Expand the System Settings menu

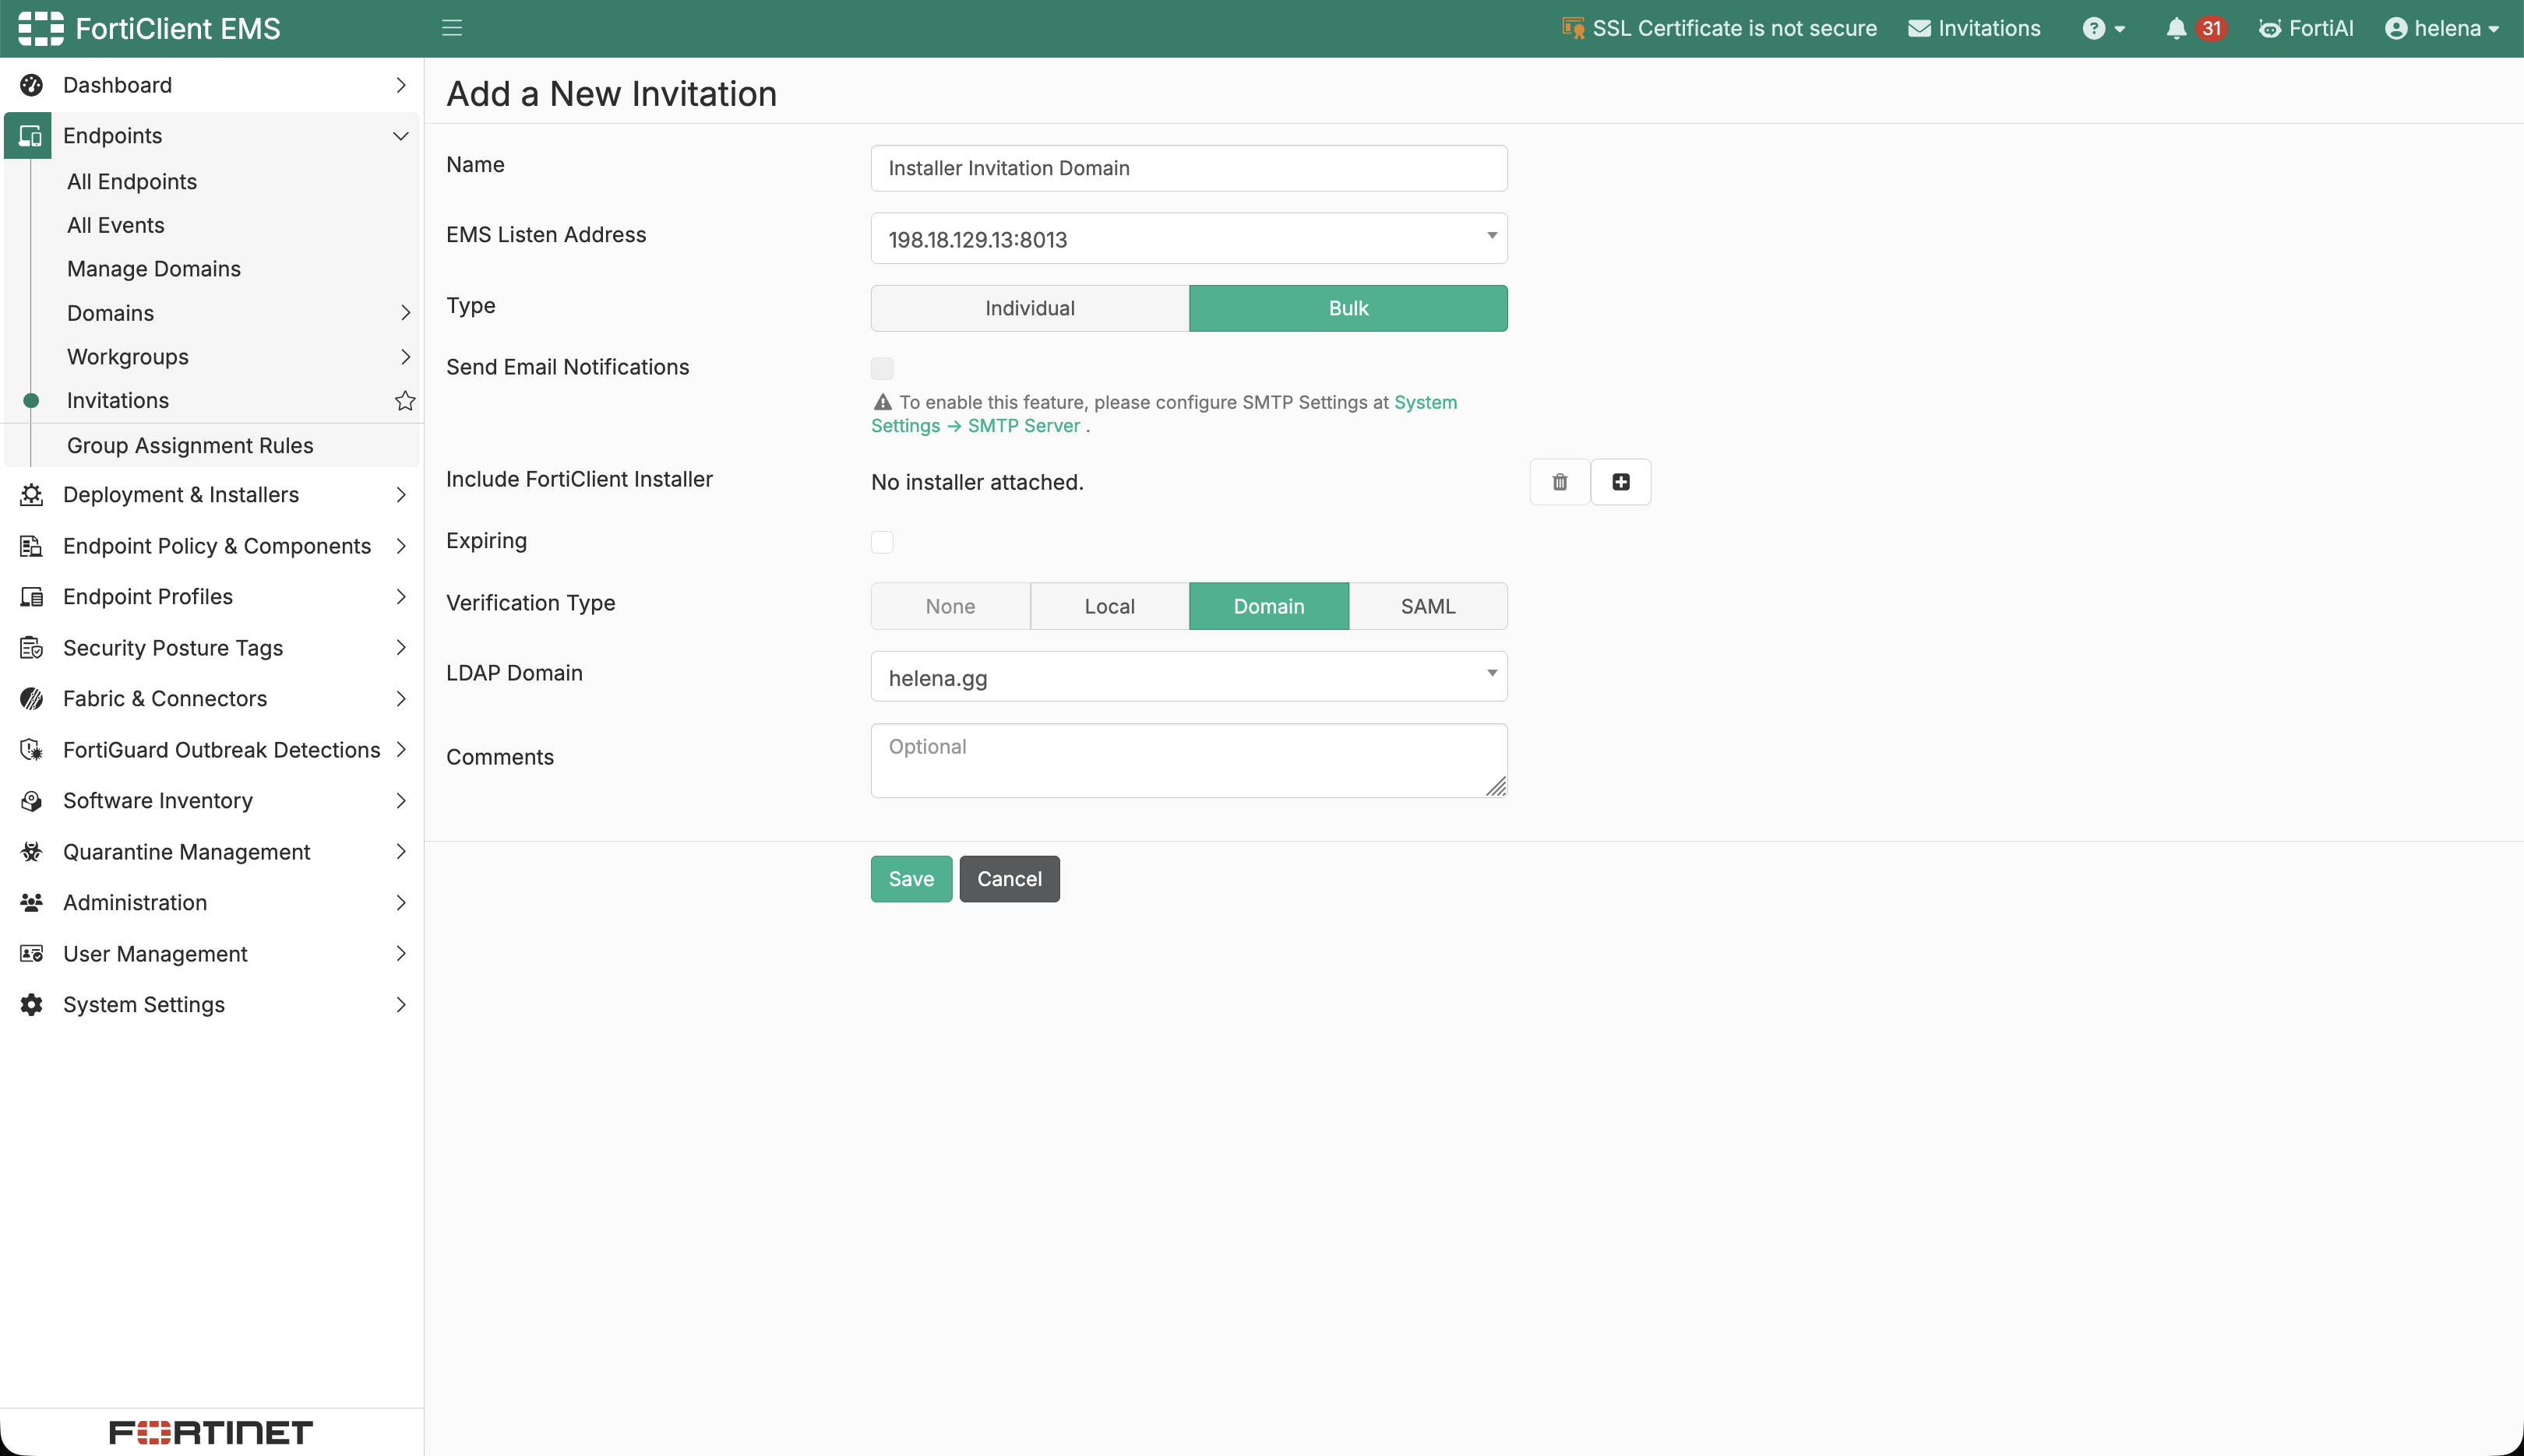tap(212, 1004)
